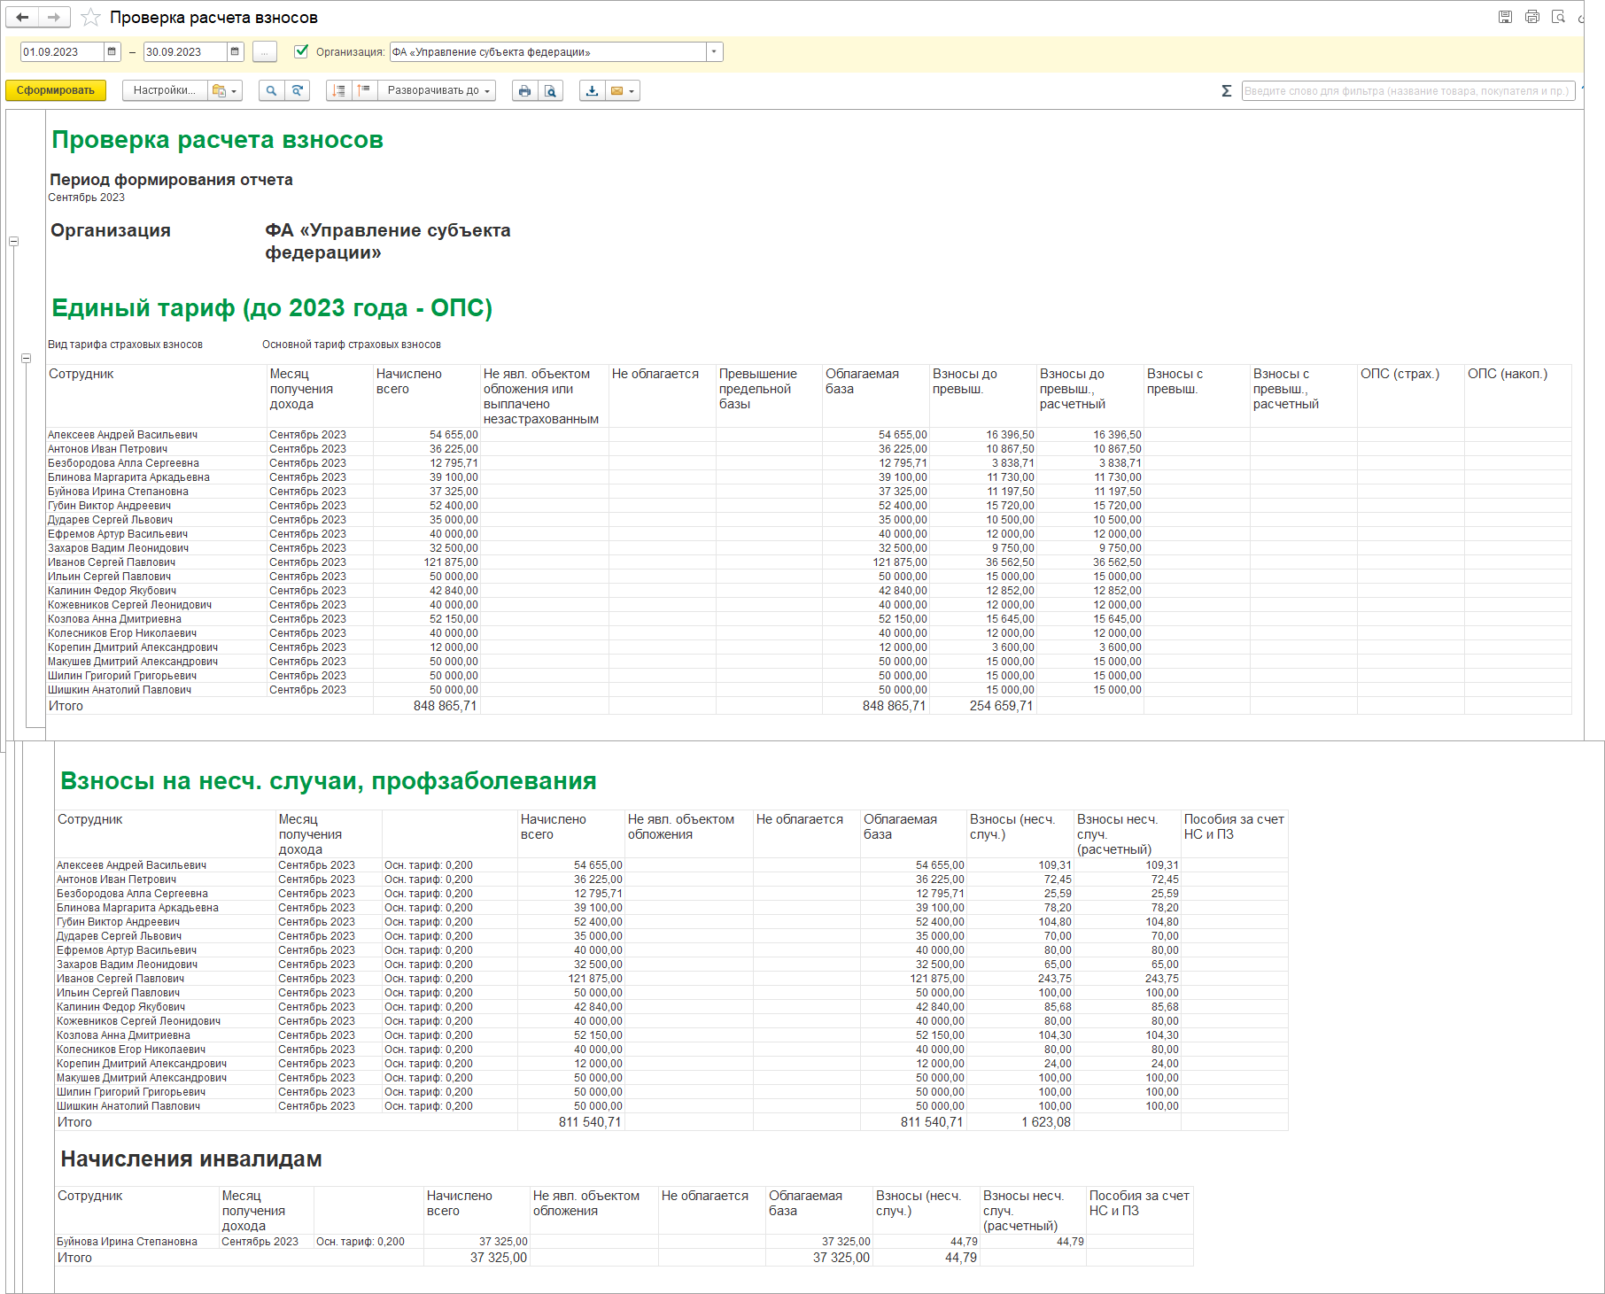The height and width of the screenshot is (1294, 1605).
Task: Open calendar for end date 30.09.2023
Action: 235,52
